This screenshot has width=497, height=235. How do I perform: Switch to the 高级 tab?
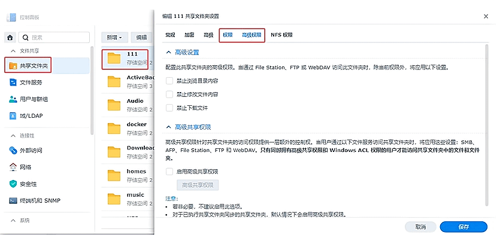(208, 35)
